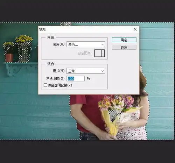The image size is (175, 163).
Task: Click the 内容 group label
Action: [51, 37]
